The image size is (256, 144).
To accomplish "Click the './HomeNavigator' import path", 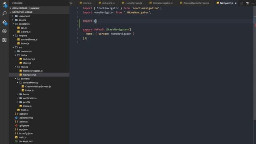I will click(137, 12).
